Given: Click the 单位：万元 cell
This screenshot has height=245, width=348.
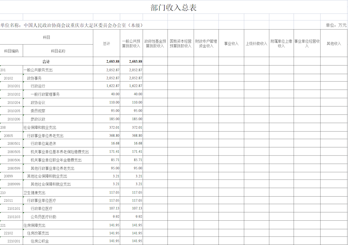Looking at the screenshot, I should point(335,25).
